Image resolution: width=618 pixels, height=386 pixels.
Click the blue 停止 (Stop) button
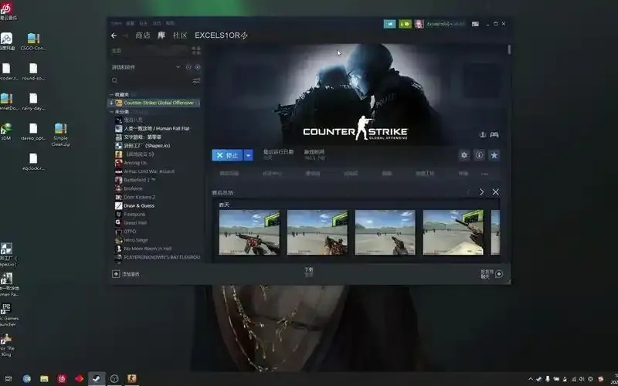tap(227, 155)
